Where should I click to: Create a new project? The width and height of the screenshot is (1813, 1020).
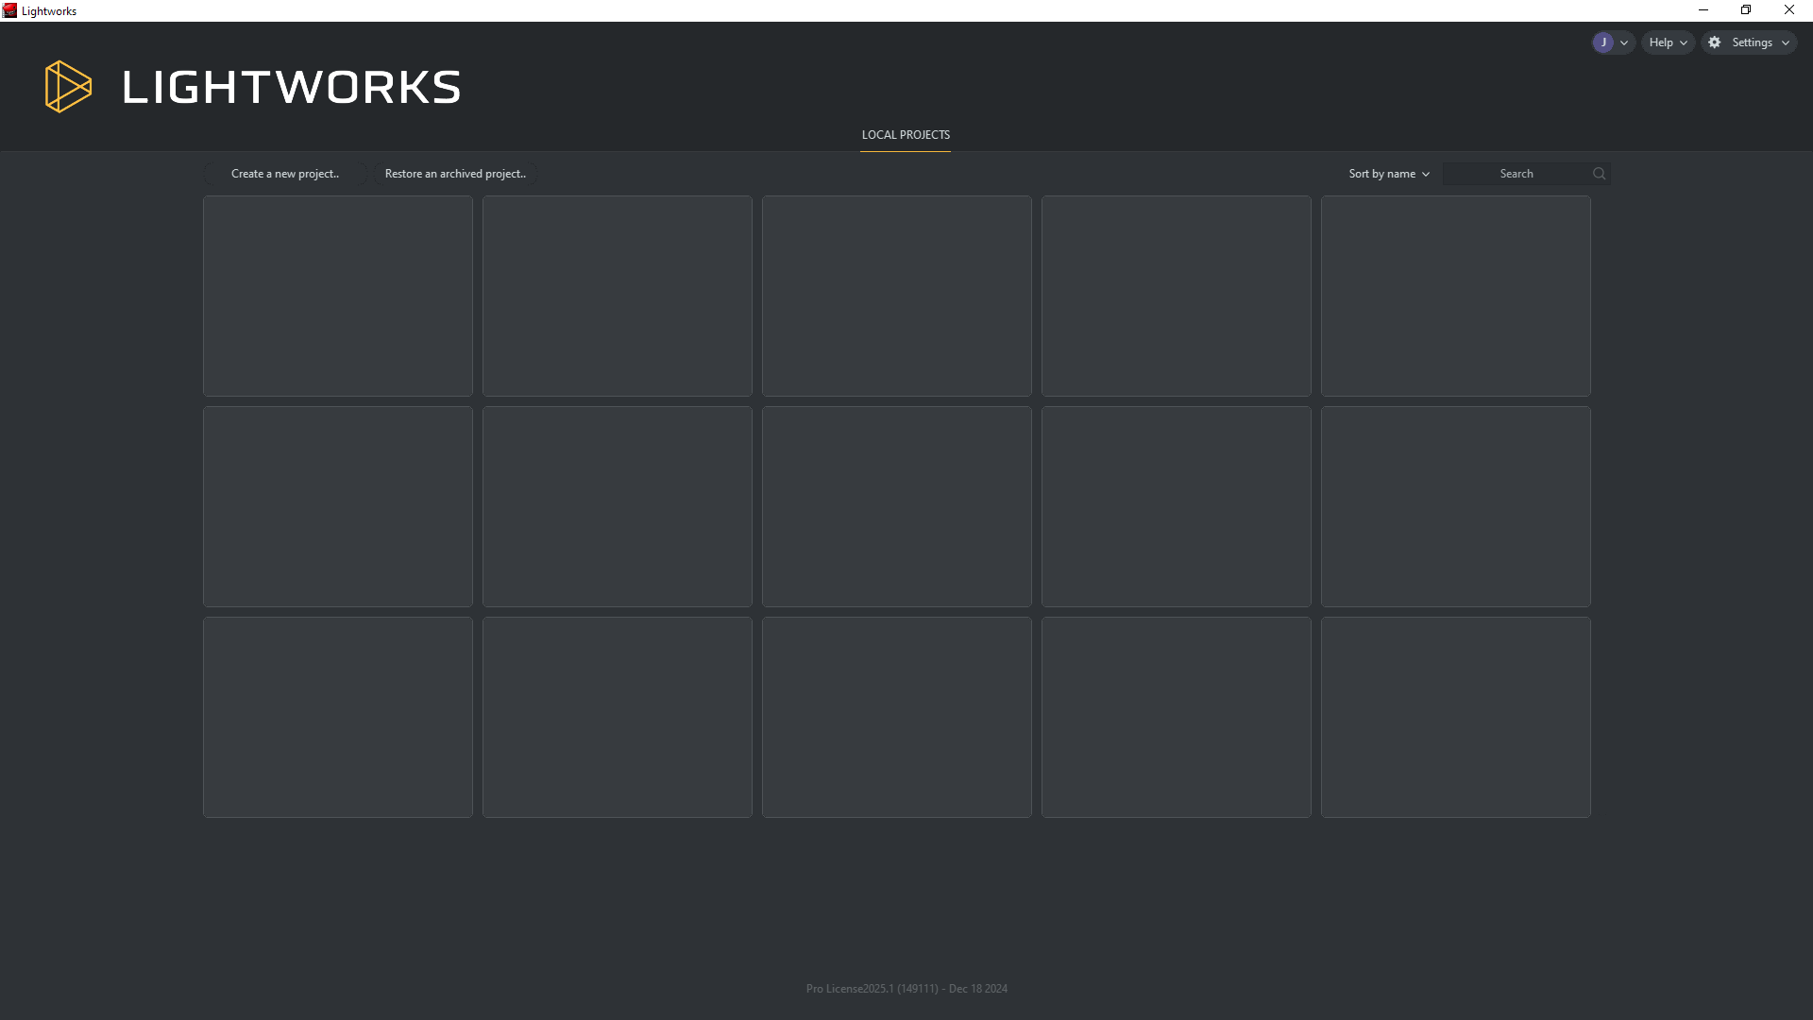click(x=285, y=174)
